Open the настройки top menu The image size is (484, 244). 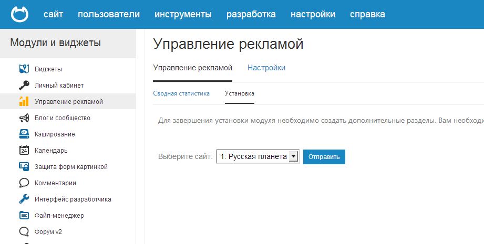pyautogui.click(x=313, y=14)
